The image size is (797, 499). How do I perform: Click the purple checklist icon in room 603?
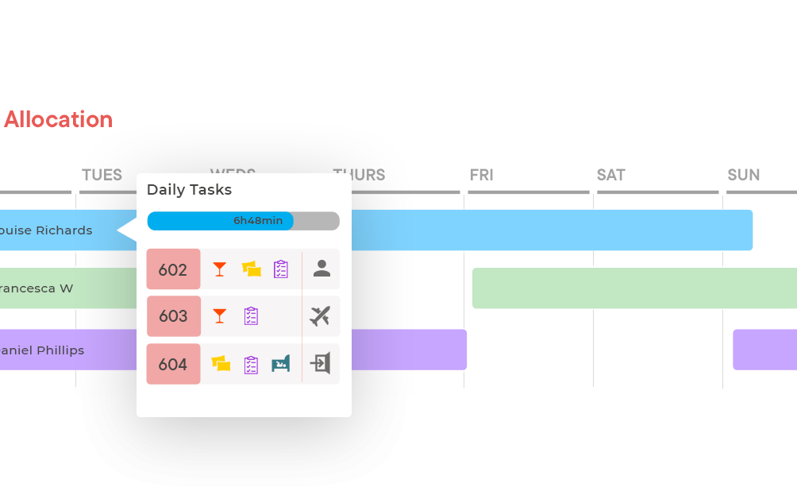251,316
